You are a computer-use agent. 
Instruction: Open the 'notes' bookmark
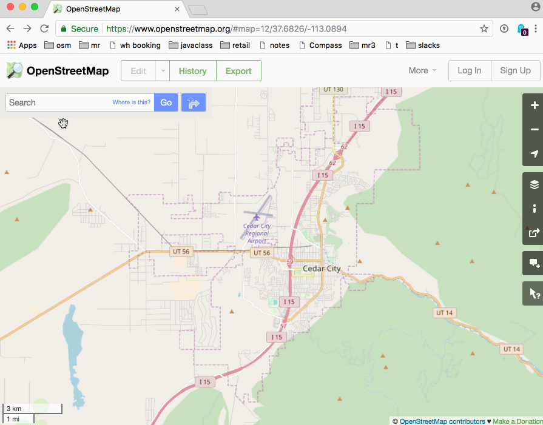275,45
